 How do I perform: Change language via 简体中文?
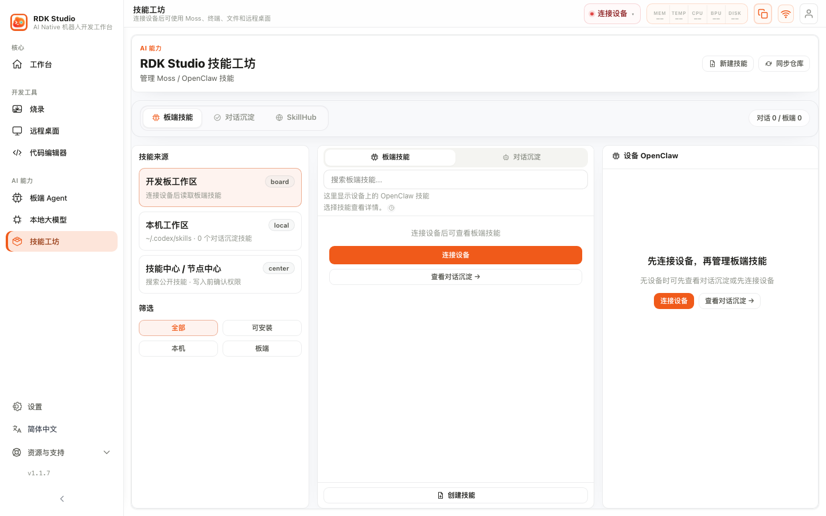pos(61,429)
